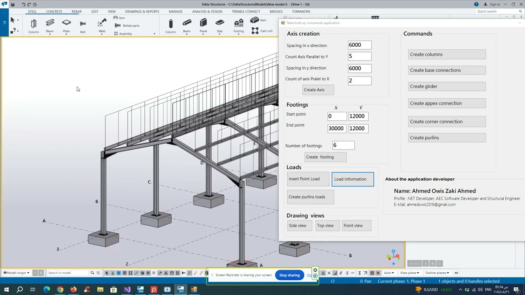Click the Create footing button
The height and width of the screenshot is (295, 525).
pos(326,157)
